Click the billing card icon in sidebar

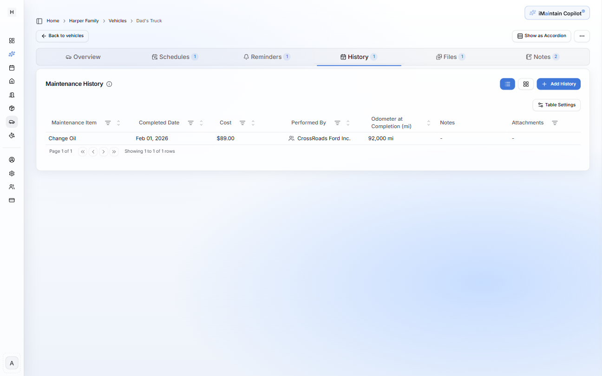12,200
